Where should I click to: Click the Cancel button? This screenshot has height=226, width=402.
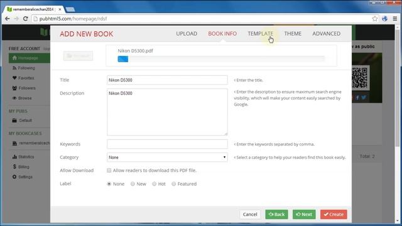[x=250, y=214]
